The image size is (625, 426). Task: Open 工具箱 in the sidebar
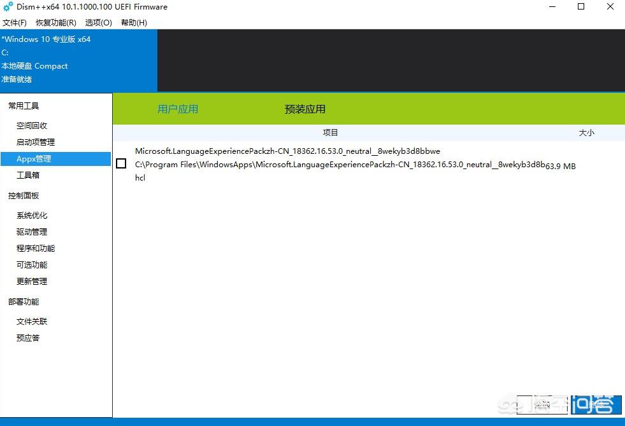pyautogui.click(x=28, y=175)
